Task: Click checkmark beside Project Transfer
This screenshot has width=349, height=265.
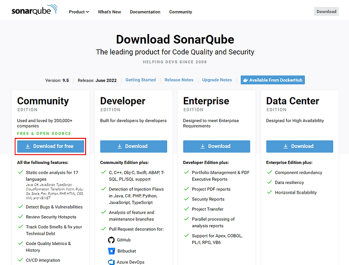Action: [187, 209]
